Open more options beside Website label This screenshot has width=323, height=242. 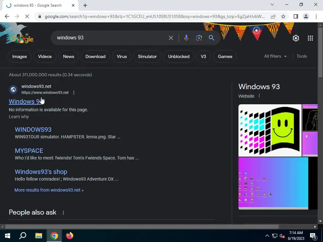tap(259, 96)
